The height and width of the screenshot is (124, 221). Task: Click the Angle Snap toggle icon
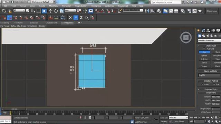point(103,11)
